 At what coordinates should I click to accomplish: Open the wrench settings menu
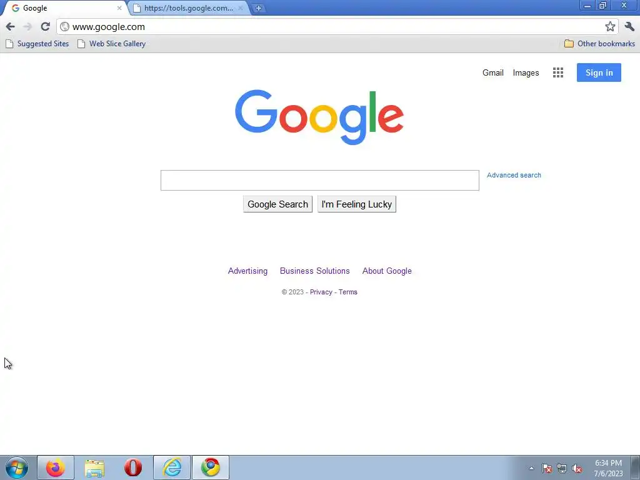629,27
